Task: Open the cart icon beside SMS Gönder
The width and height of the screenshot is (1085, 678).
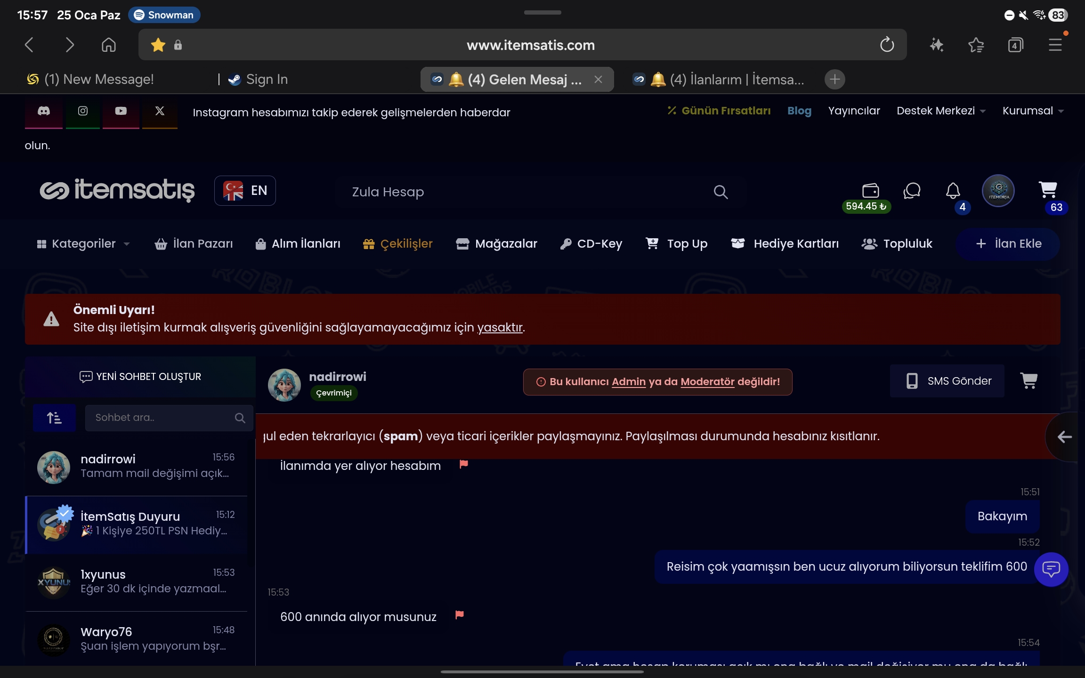Action: click(x=1029, y=380)
